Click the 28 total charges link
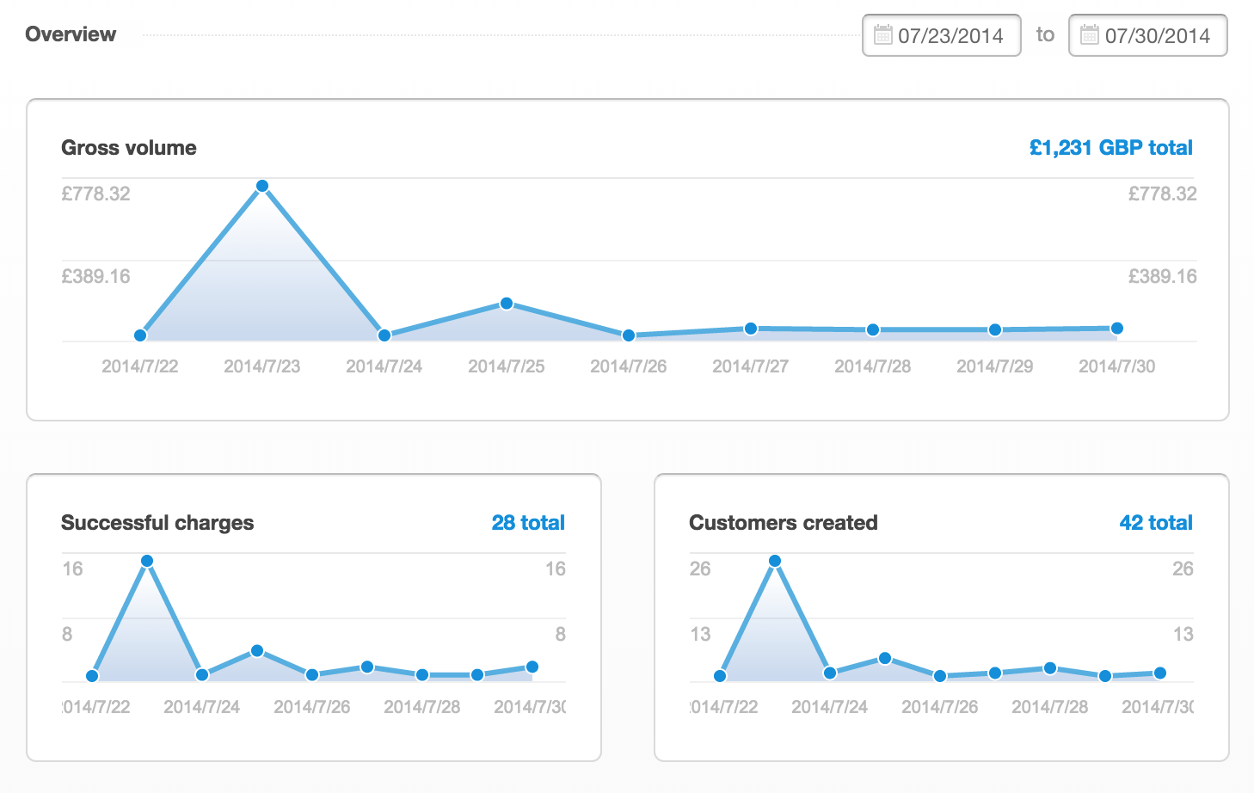This screenshot has height=793, width=1254. [x=528, y=523]
